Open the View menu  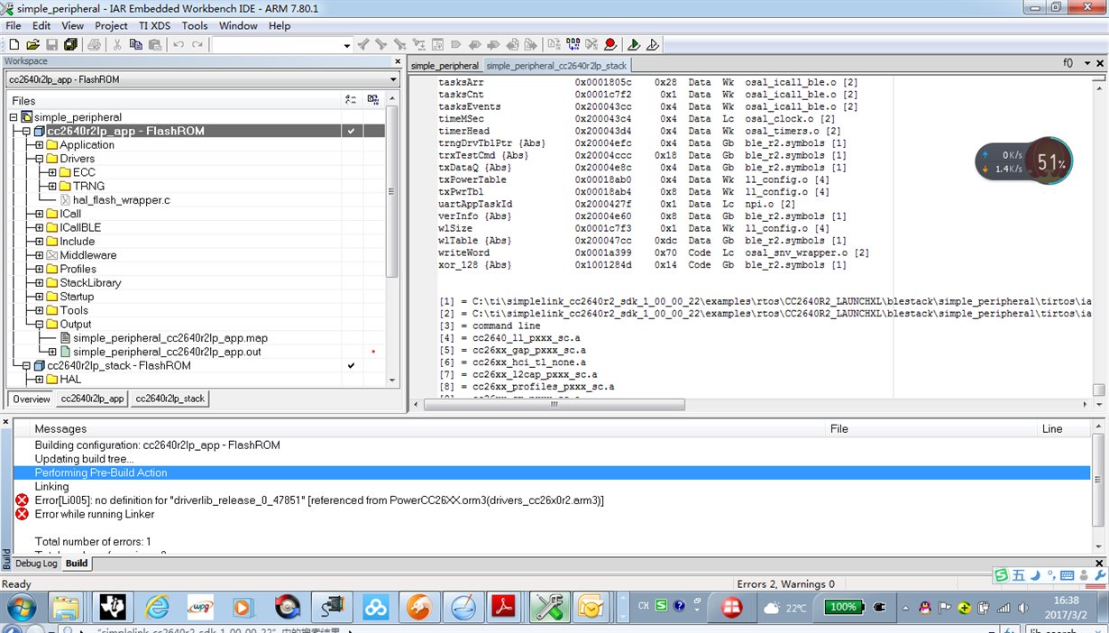point(72,25)
